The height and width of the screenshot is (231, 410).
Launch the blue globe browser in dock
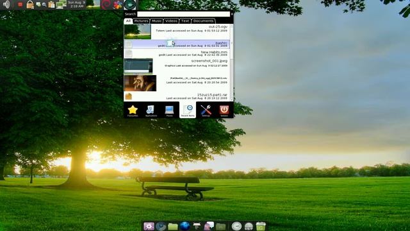tap(185, 226)
